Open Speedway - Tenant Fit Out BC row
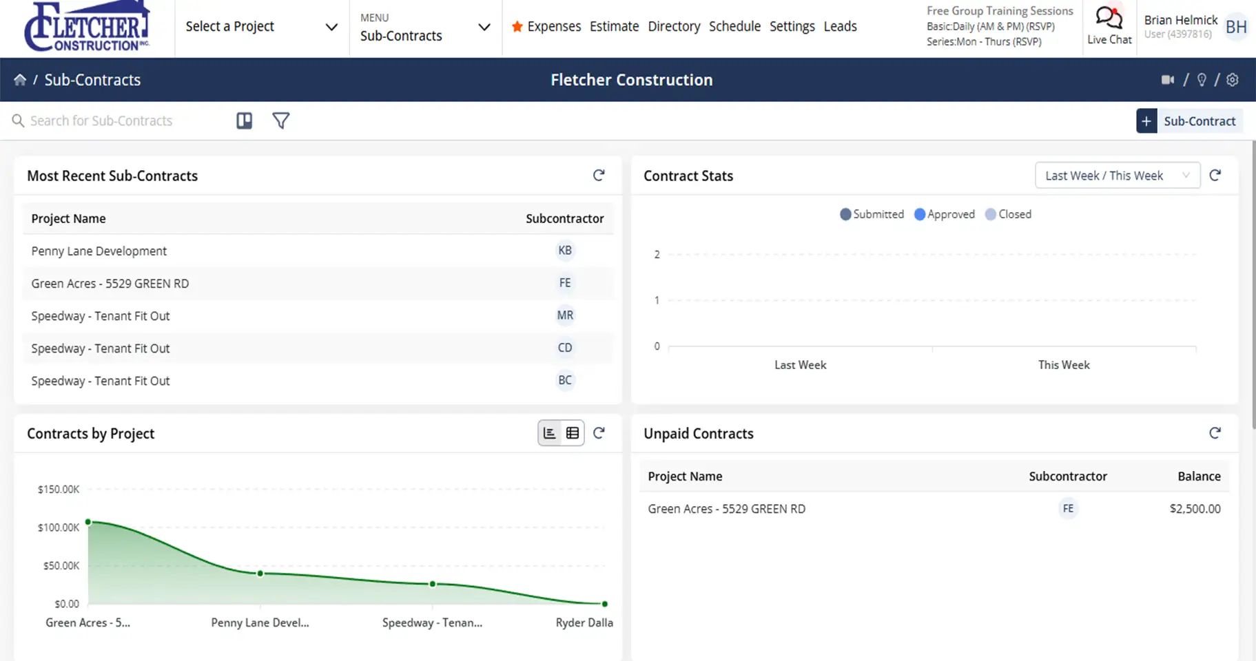This screenshot has width=1256, height=661. [318, 380]
